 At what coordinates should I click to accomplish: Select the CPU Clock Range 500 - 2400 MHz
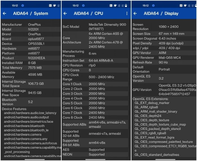point(101,77)
